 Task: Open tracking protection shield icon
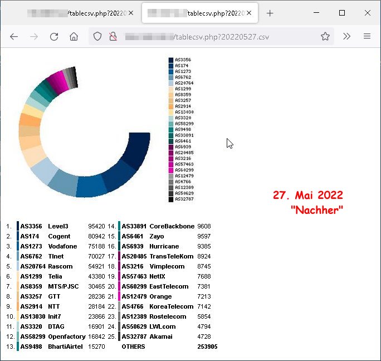pos(97,36)
